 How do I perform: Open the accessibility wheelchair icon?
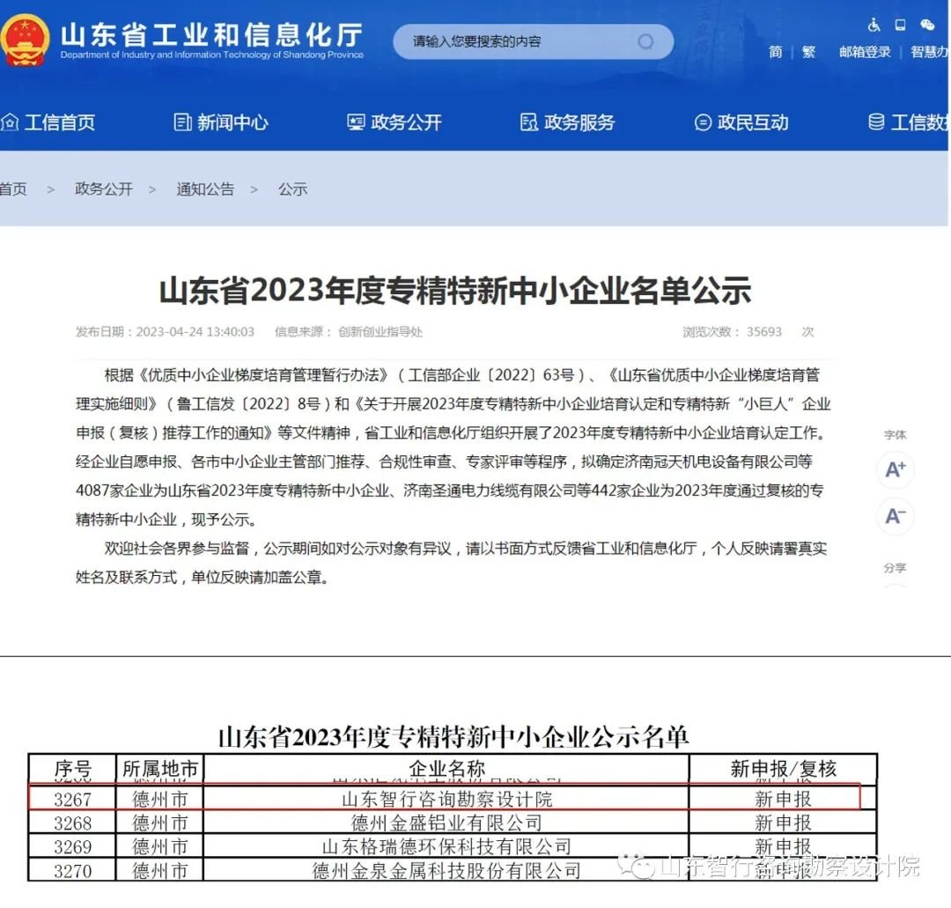(x=874, y=25)
